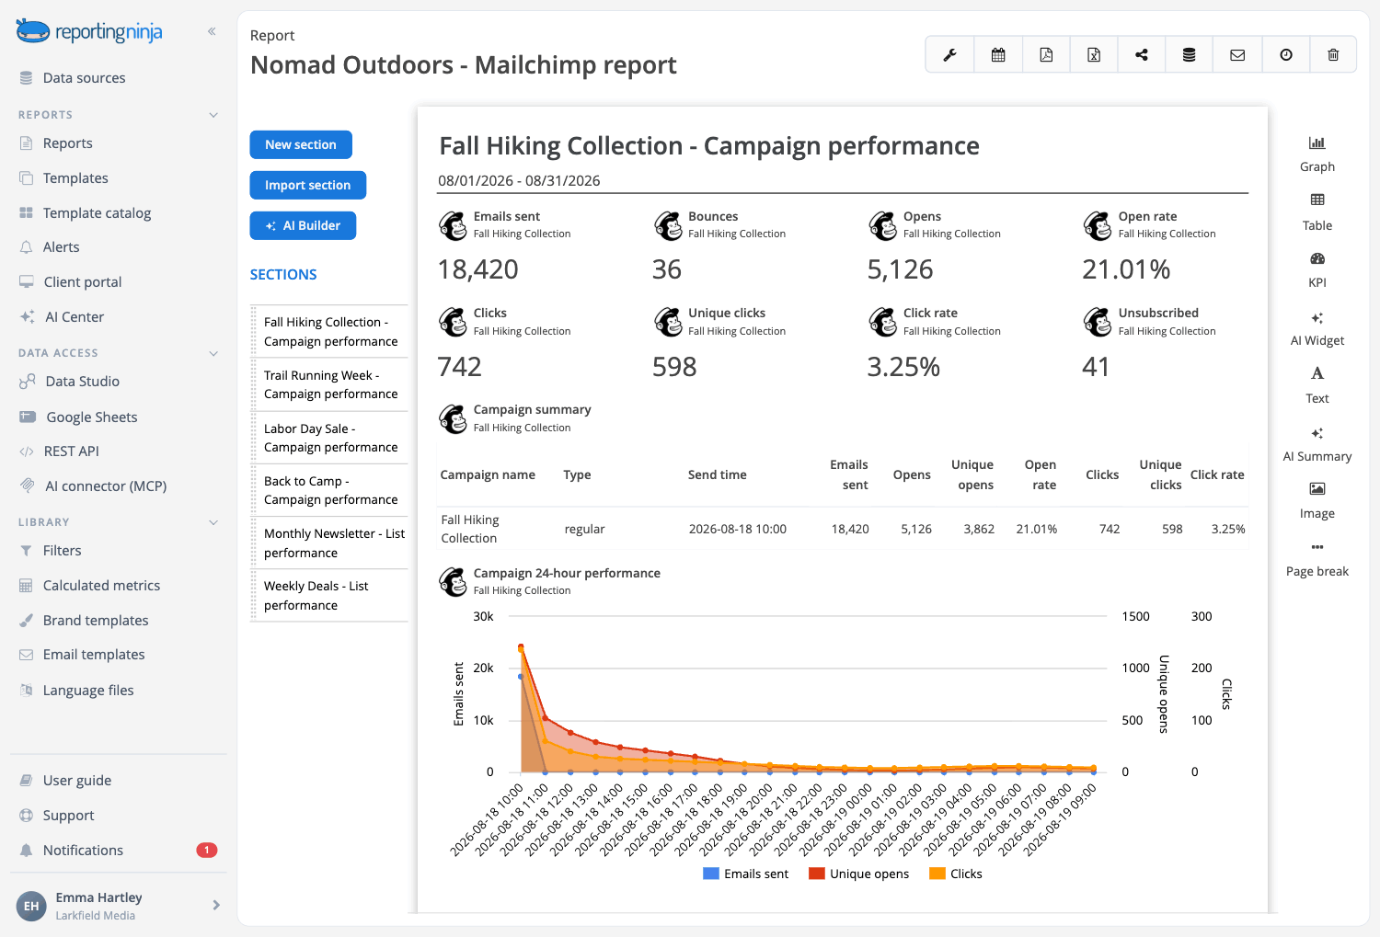This screenshot has height=937, width=1380.
Task: Click New section button
Action: point(301,144)
